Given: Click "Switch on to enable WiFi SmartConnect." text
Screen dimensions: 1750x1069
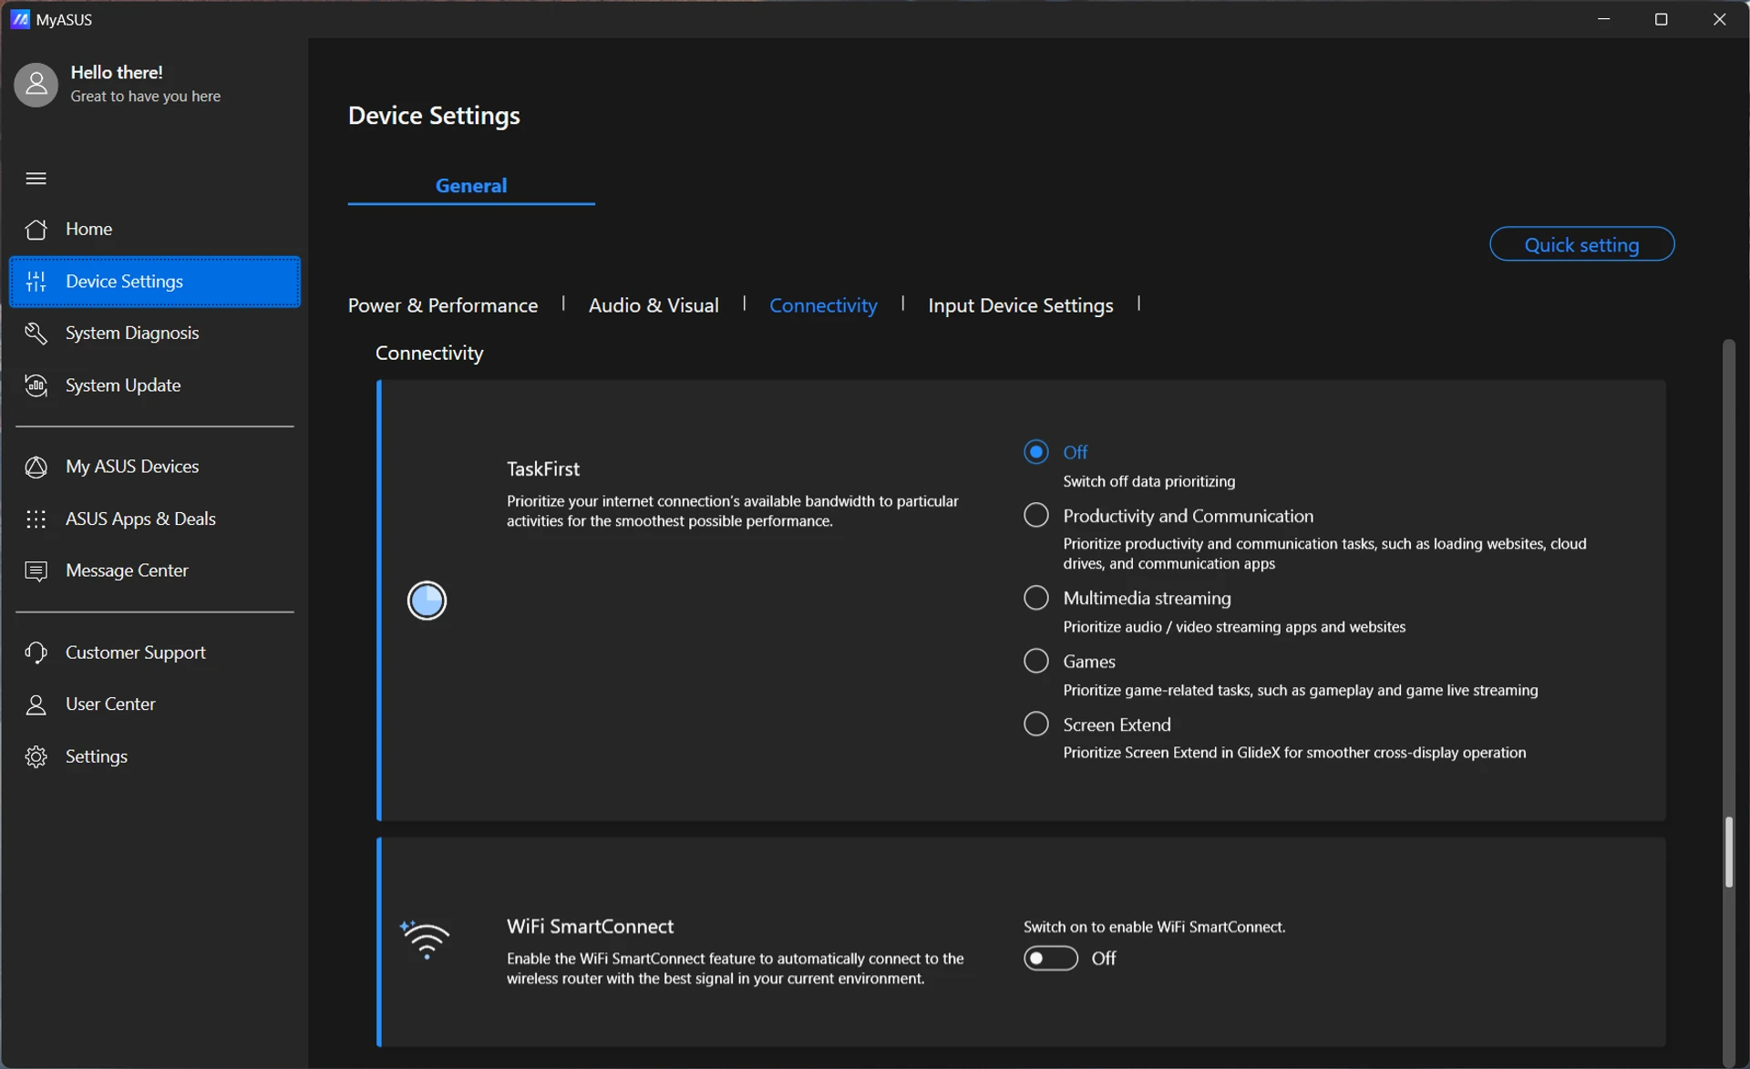Looking at the screenshot, I should (x=1154, y=927).
